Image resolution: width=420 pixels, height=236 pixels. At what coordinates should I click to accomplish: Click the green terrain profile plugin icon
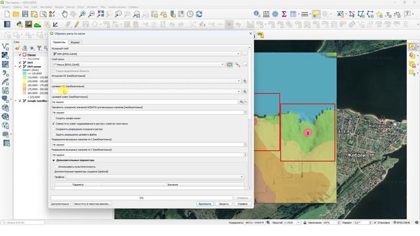(37, 25)
